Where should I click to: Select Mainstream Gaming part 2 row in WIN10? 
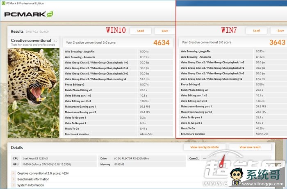coord(118,112)
